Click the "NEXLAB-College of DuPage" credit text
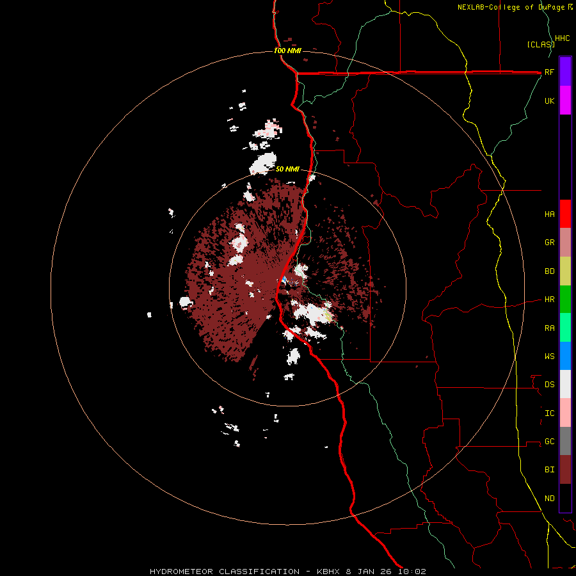The image size is (576, 576). pyautogui.click(x=512, y=7)
